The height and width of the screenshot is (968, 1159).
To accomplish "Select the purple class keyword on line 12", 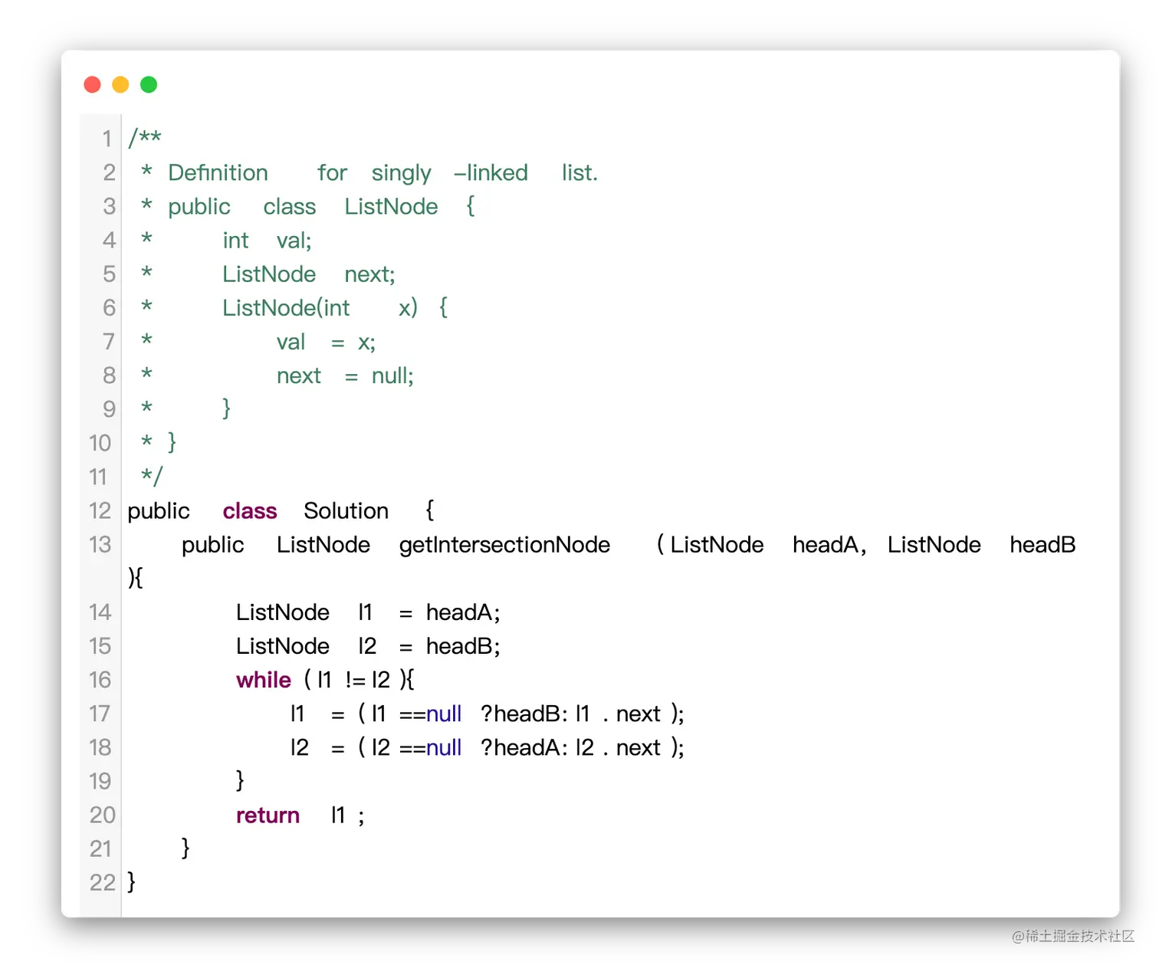I will coord(250,511).
